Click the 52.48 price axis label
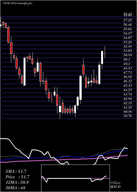The image size is (137, 192). coord(128,46)
